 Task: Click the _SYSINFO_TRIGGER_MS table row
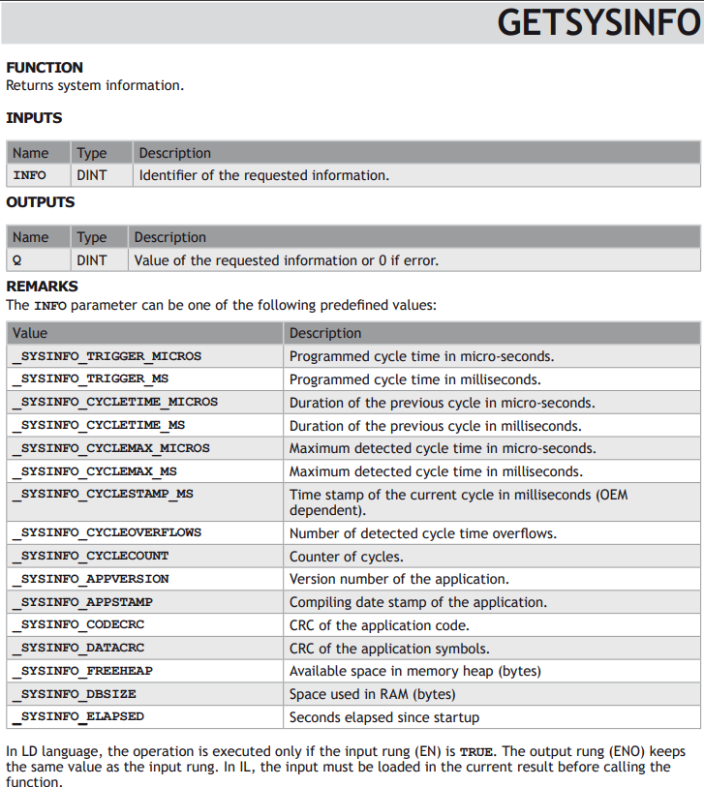click(x=353, y=379)
